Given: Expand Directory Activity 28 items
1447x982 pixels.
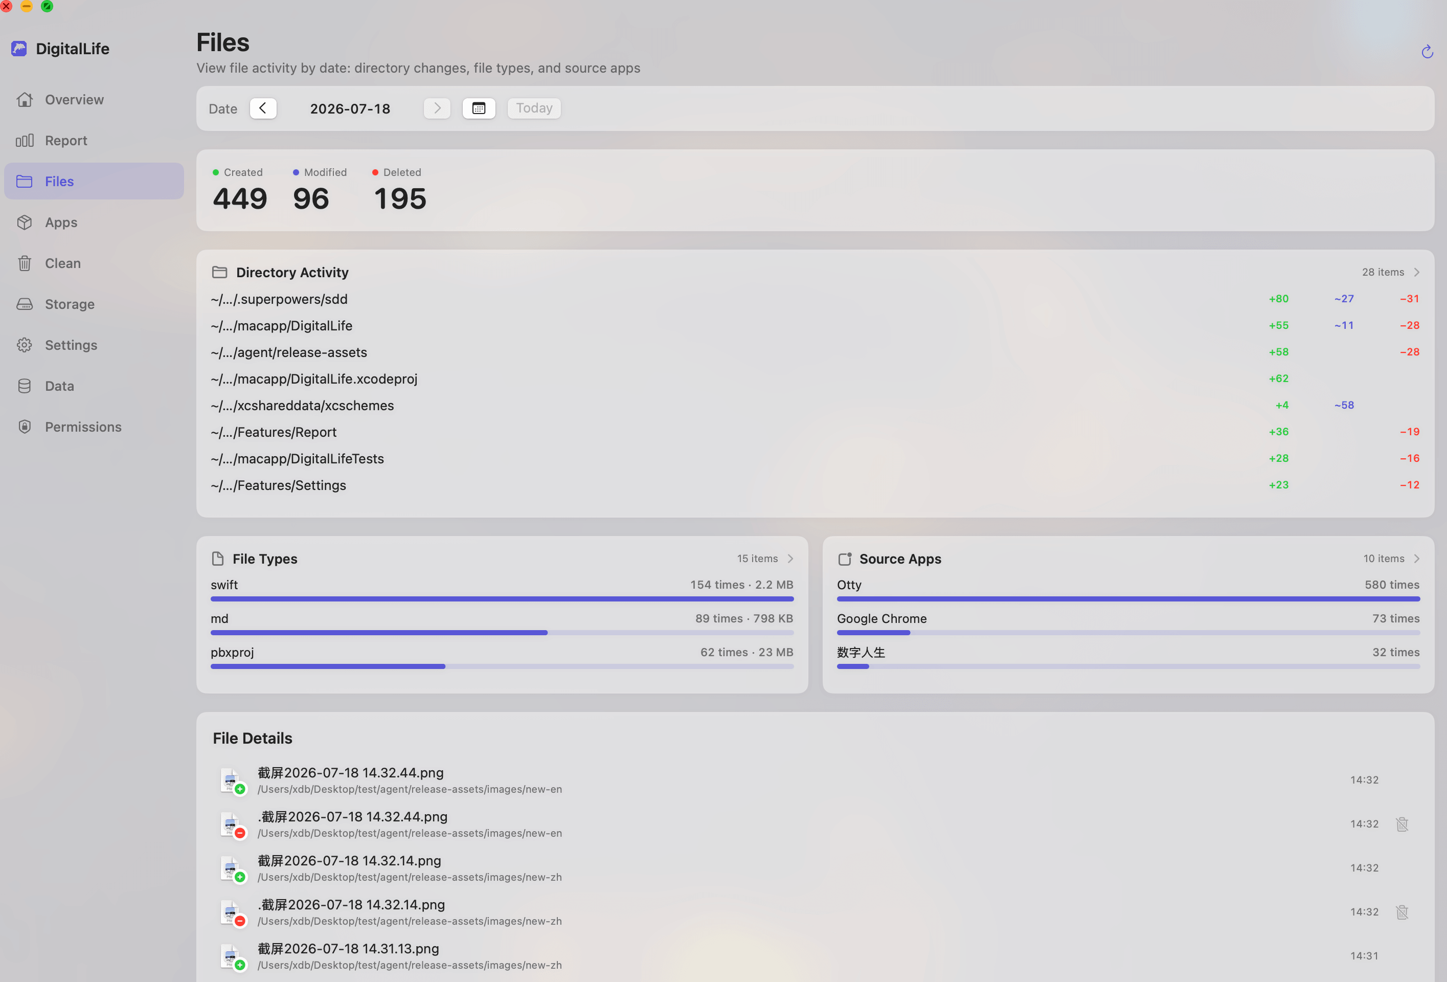Looking at the screenshot, I should coord(1391,272).
